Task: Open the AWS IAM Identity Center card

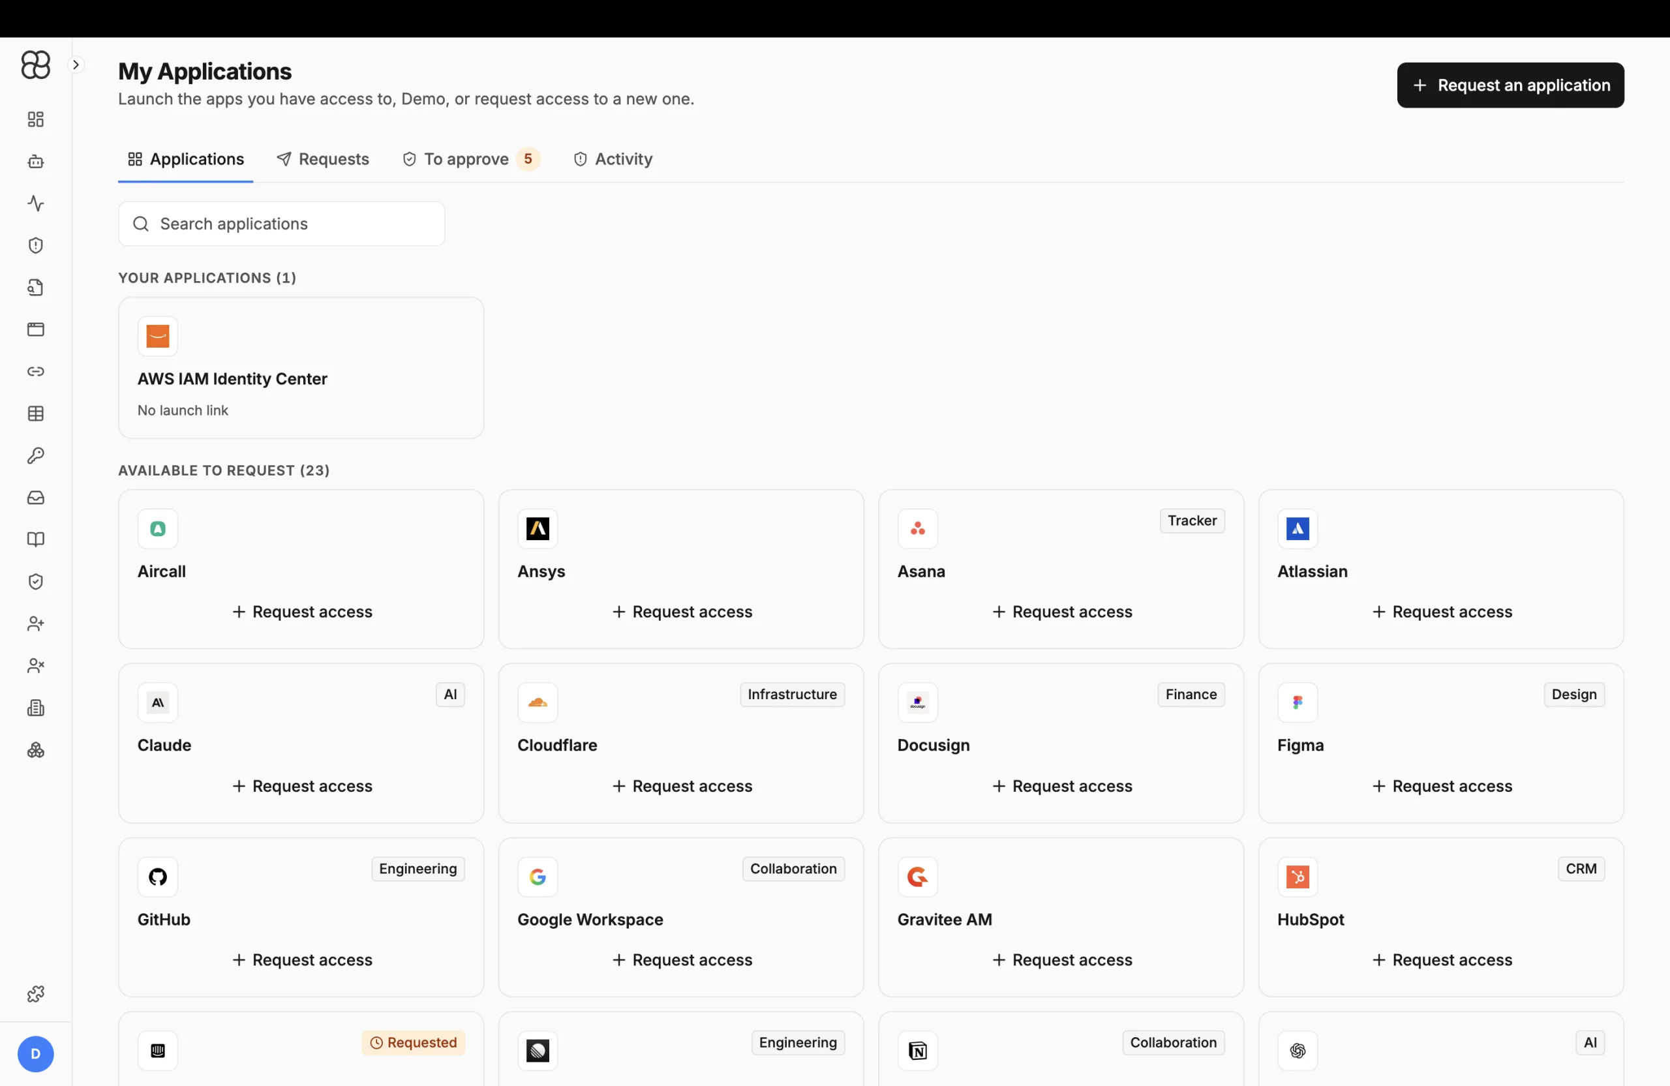Action: (x=301, y=368)
